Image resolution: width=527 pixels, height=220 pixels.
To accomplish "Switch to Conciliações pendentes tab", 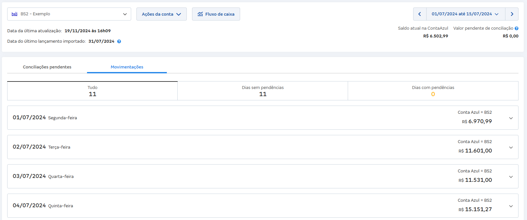I will tap(47, 67).
